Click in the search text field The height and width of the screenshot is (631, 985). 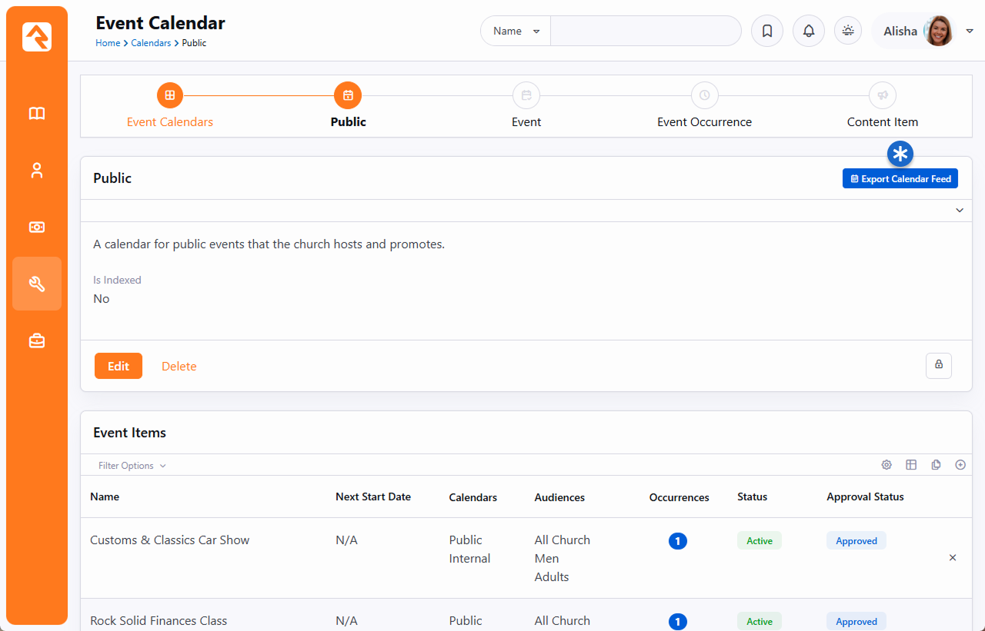tap(645, 32)
